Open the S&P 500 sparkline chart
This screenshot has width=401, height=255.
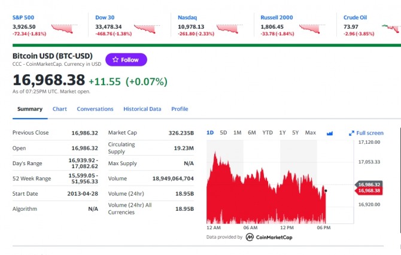coord(63,29)
